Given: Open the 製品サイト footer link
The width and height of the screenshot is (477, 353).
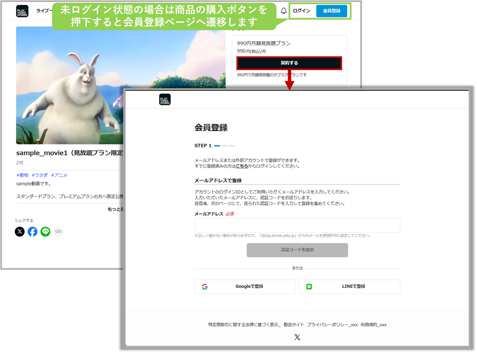Looking at the screenshot, I should (294, 325).
